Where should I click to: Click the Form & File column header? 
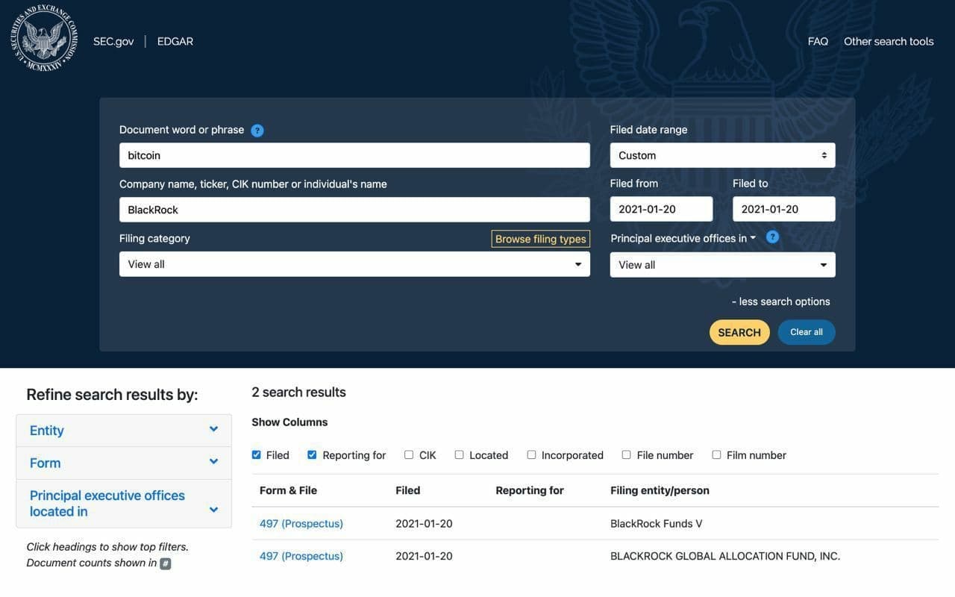coord(288,490)
